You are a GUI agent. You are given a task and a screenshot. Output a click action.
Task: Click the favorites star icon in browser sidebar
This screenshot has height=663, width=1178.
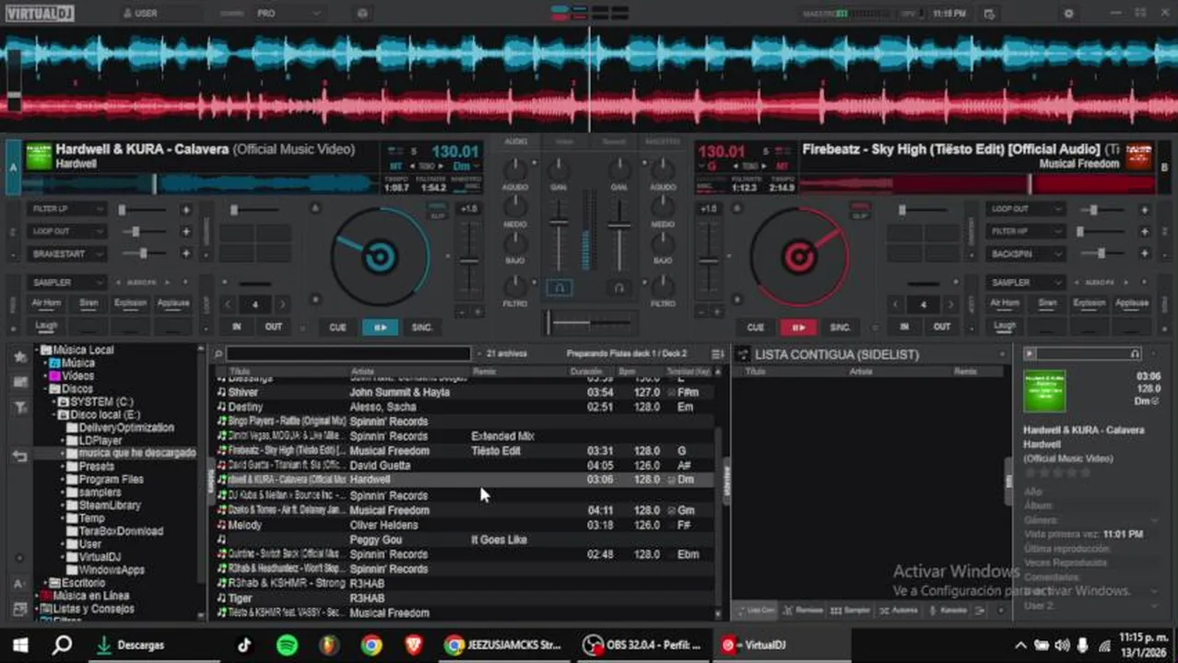click(19, 356)
